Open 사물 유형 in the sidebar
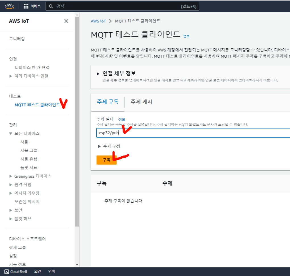This screenshot has width=290, height=276. point(29,159)
